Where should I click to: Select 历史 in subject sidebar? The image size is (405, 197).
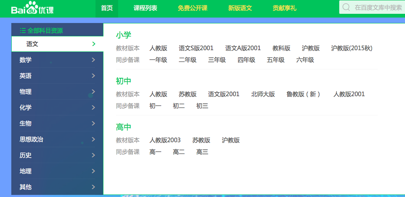pos(26,155)
